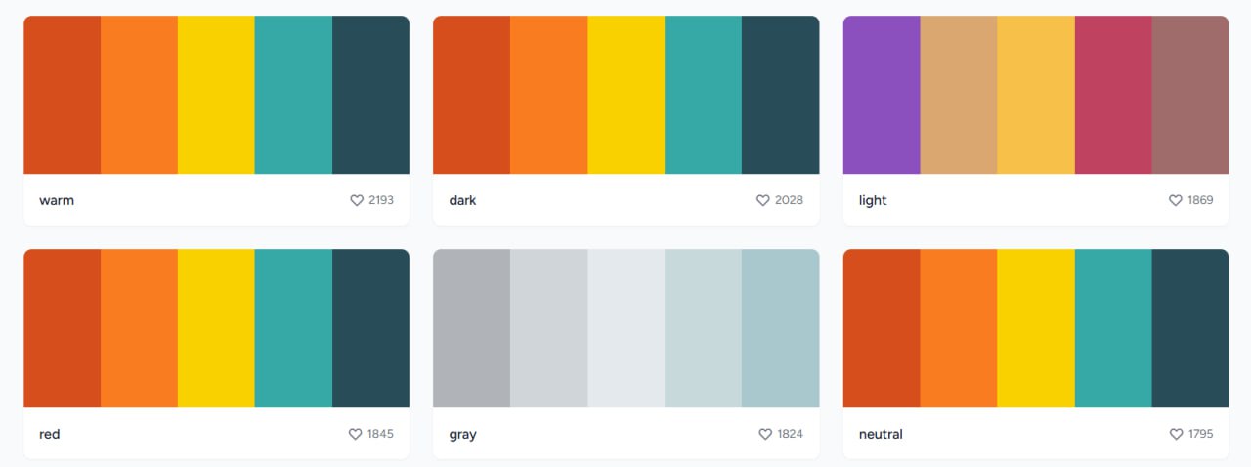The height and width of the screenshot is (467, 1251).
Task: Click the heart icon on the light palette
Action: (x=1176, y=200)
